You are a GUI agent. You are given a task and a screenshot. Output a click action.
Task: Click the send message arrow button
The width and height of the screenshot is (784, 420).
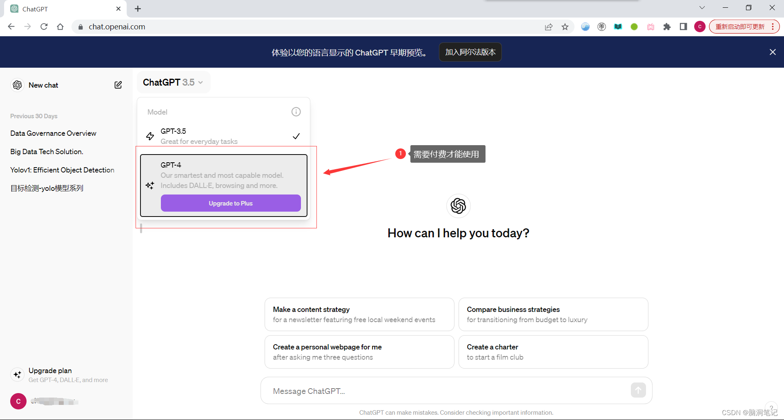(x=638, y=390)
